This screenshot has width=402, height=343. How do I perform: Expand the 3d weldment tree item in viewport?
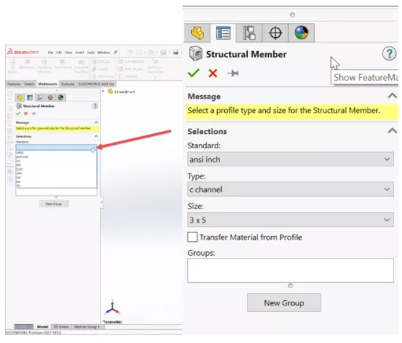tap(103, 91)
